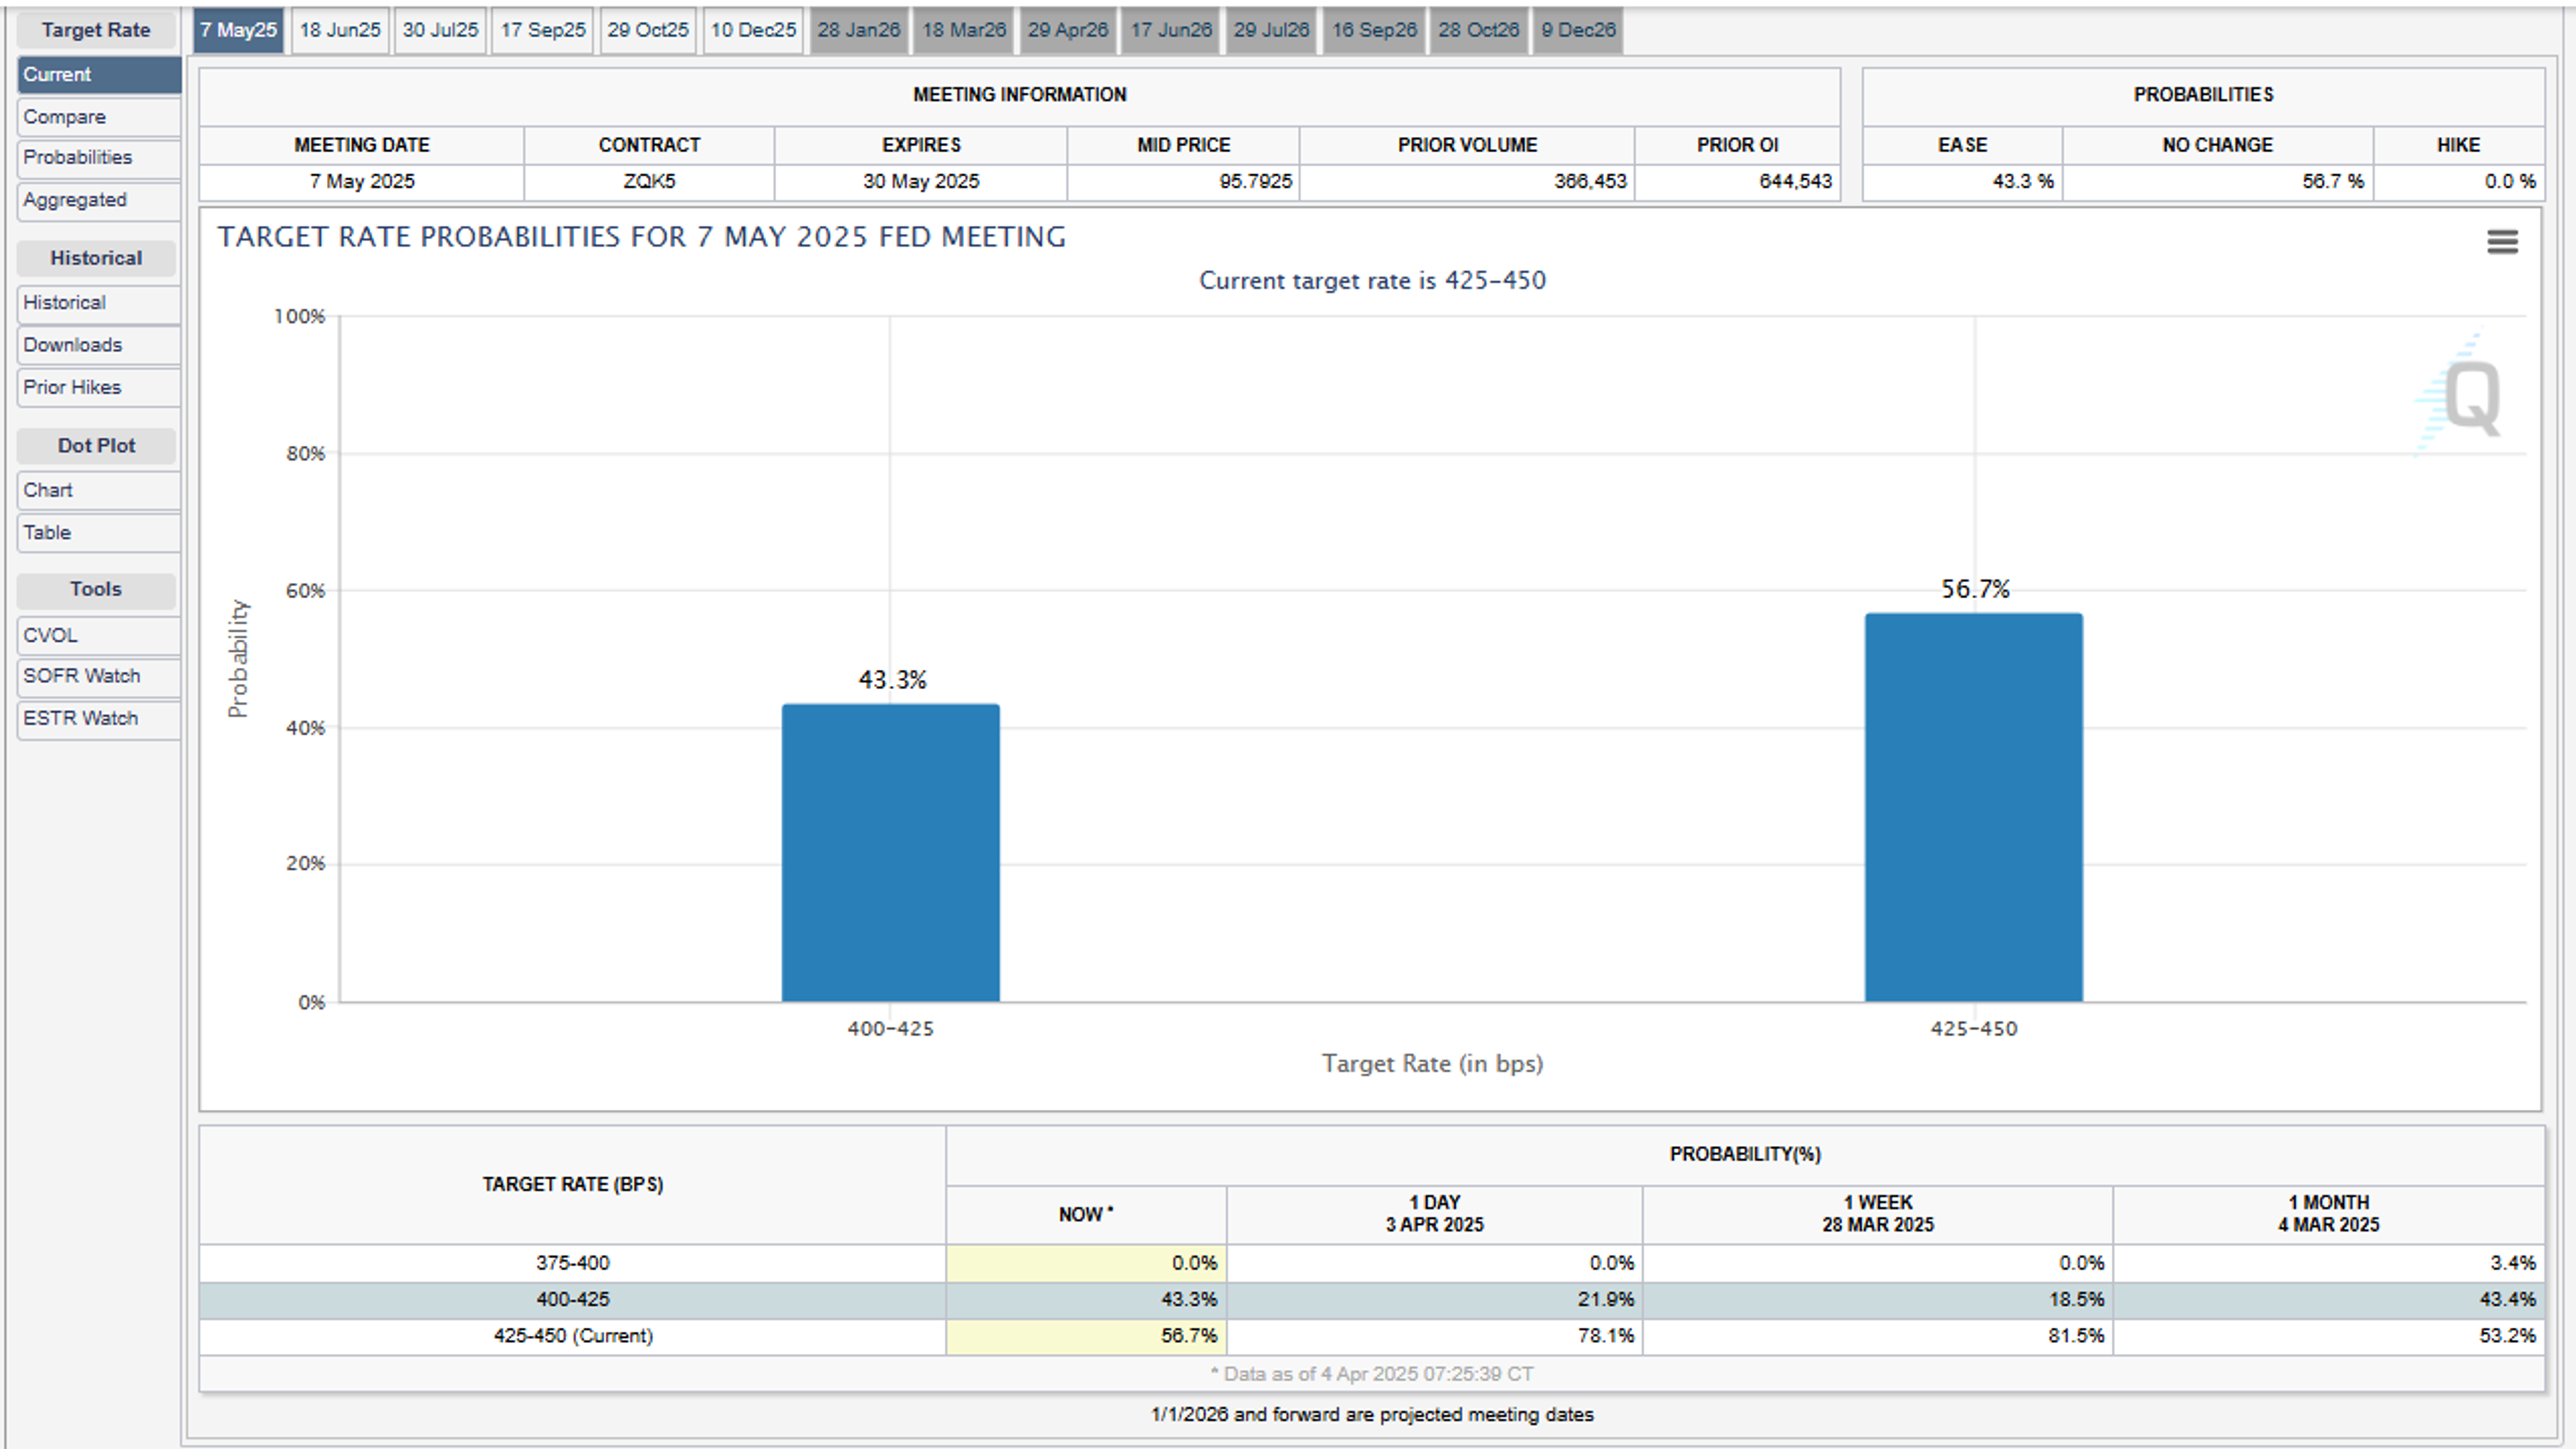
Task: Open the 9 Dec26 meeting tab
Action: pyautogui.click(x=1578, y=30)
